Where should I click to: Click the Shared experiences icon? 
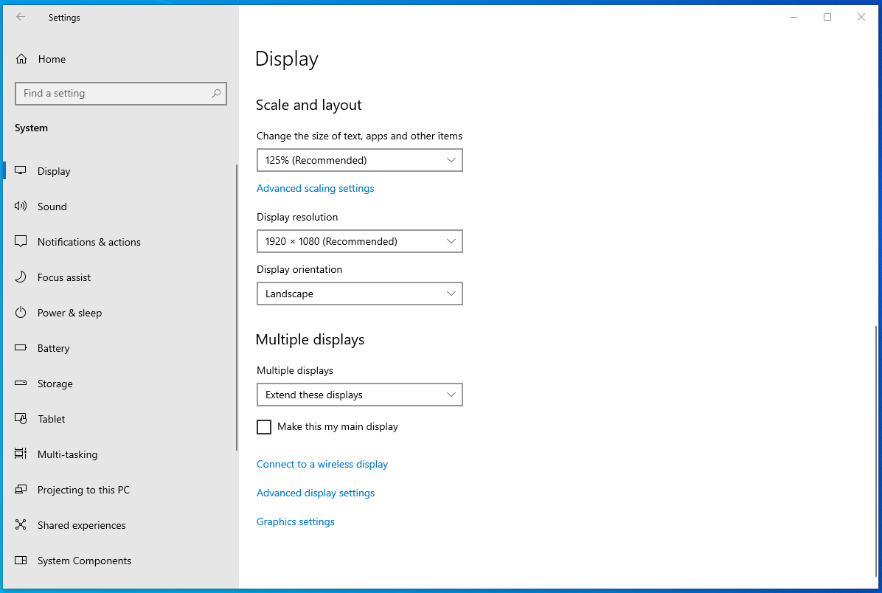click(21, 525)
